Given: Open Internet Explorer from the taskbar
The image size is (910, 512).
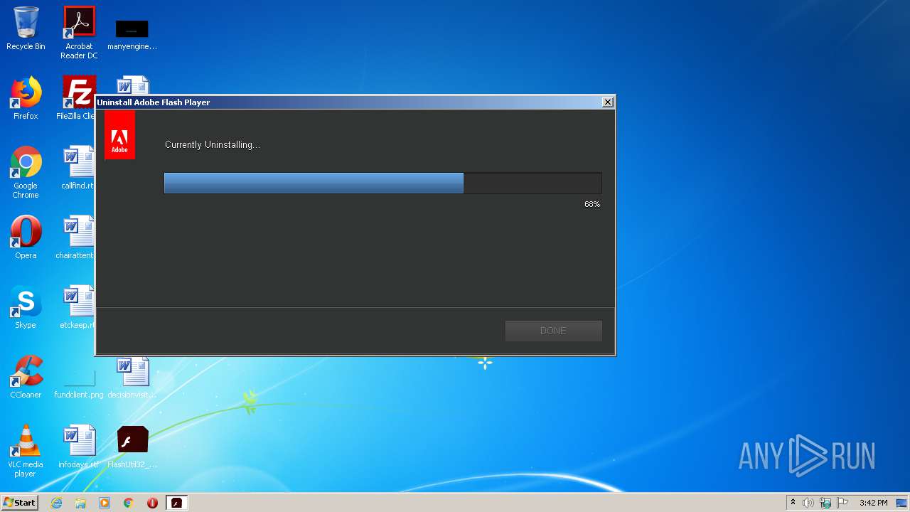Looking at the screenshot, I should tap(56, 503).
